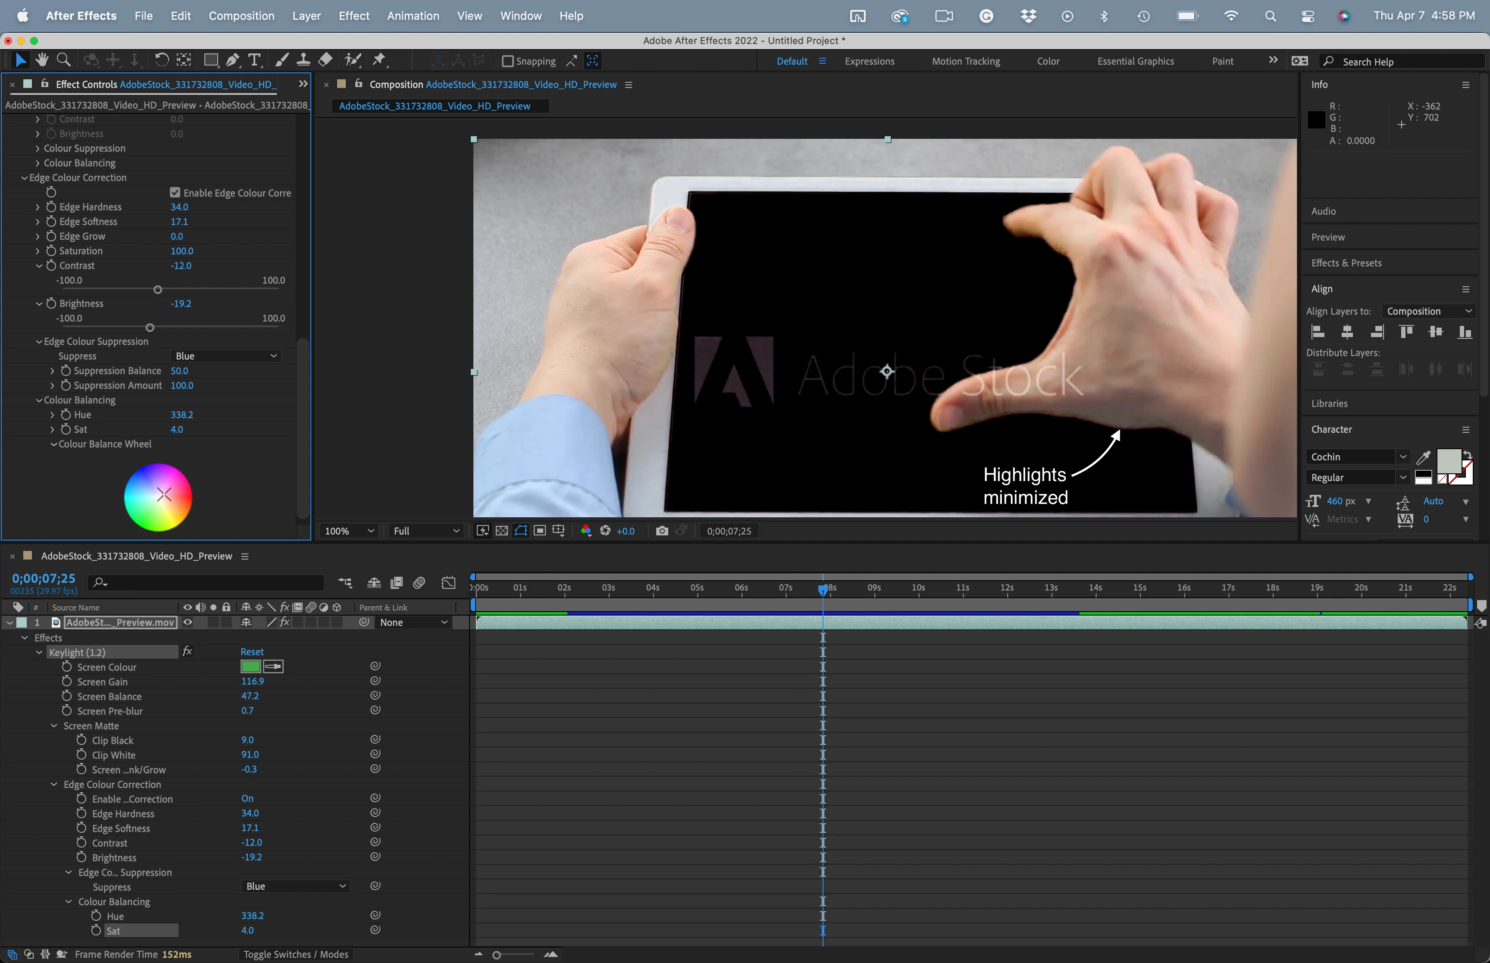
Task: Switch to the Motion Tracking workspace
Action: tap(965, 61)
